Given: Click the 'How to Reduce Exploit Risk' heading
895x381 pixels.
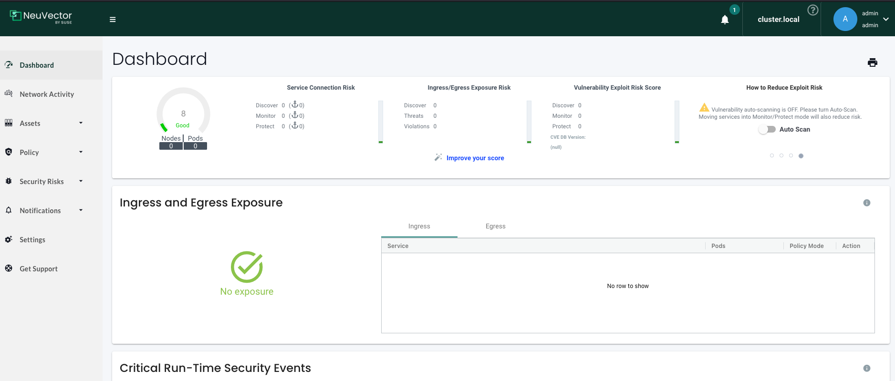Looking at the screenshot, I should coord(784,88).
